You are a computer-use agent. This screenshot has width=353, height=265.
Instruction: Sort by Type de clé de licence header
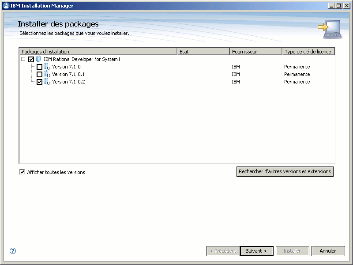point(308,52)
